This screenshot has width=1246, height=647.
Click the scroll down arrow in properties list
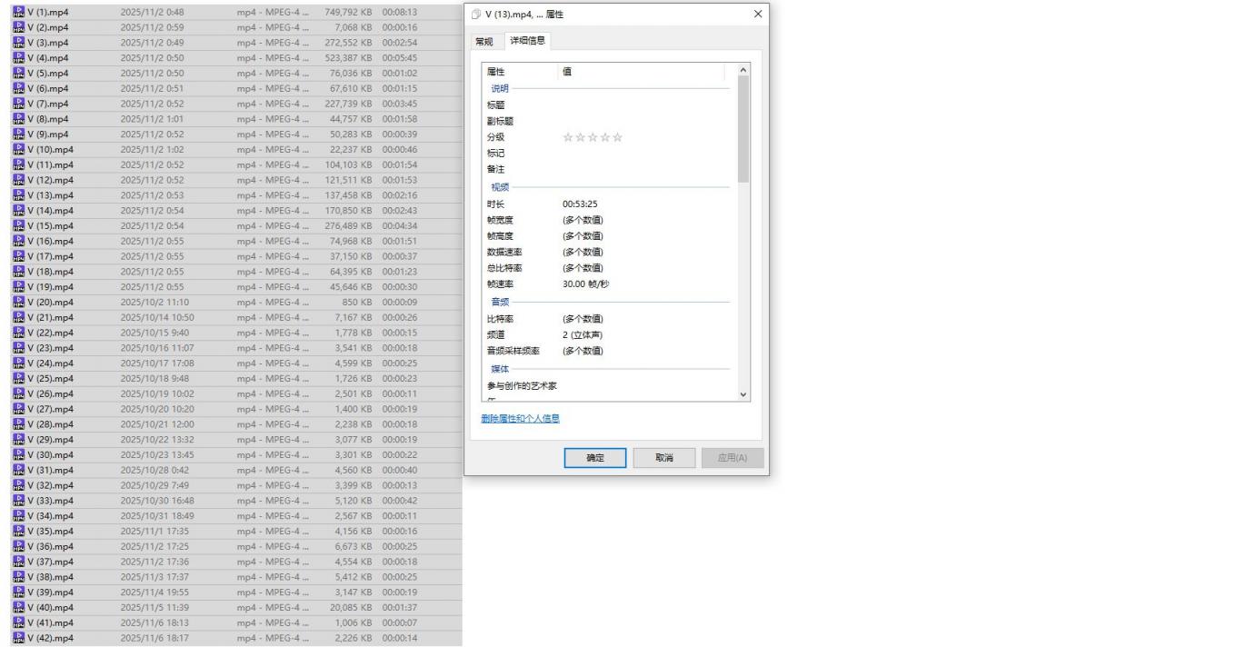click(743, 395)
